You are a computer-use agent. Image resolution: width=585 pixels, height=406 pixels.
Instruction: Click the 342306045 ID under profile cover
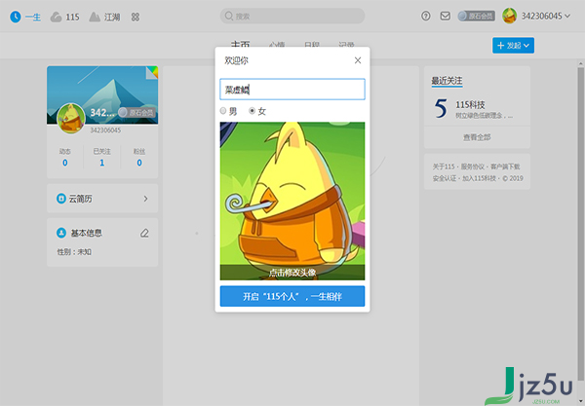105,130
